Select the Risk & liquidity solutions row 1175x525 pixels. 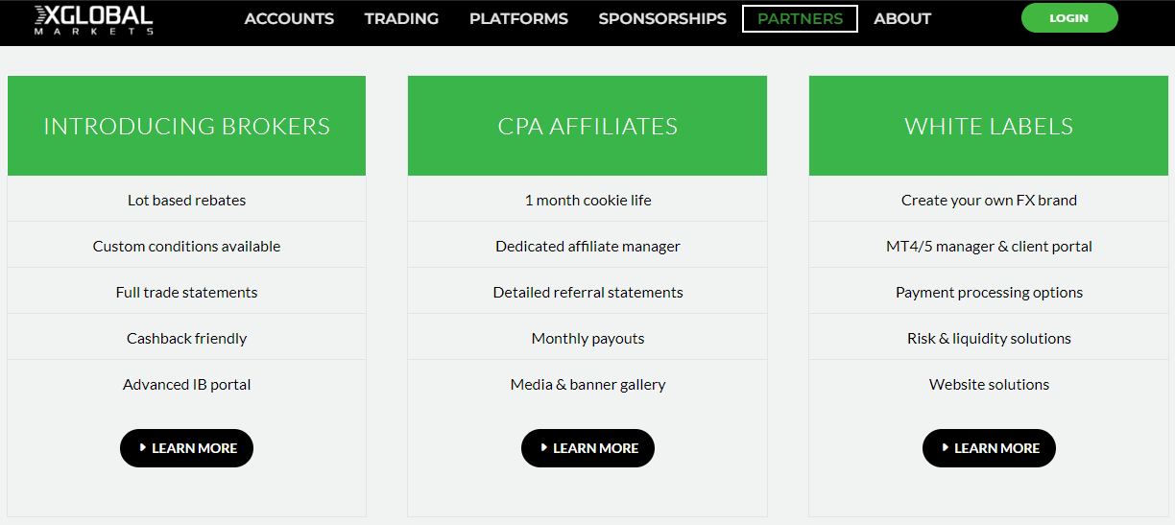pyautogui.click(x=989, y=338)
